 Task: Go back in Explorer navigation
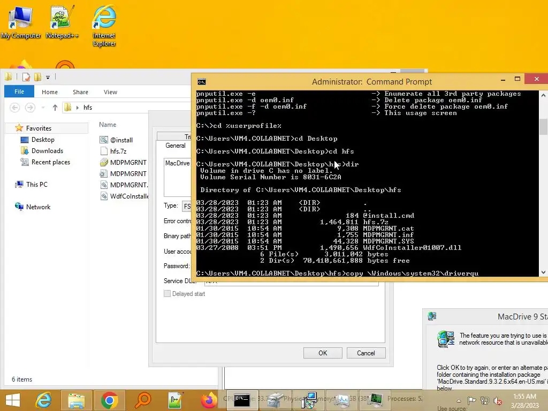14,107
